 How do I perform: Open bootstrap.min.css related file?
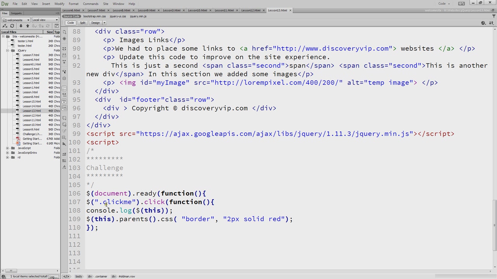pos(94,16)
